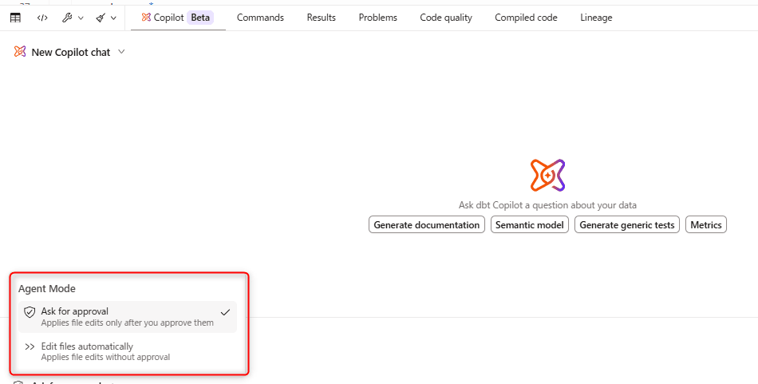Show the Compiled code tab
The image size is (758, 384).
point(526,18)
